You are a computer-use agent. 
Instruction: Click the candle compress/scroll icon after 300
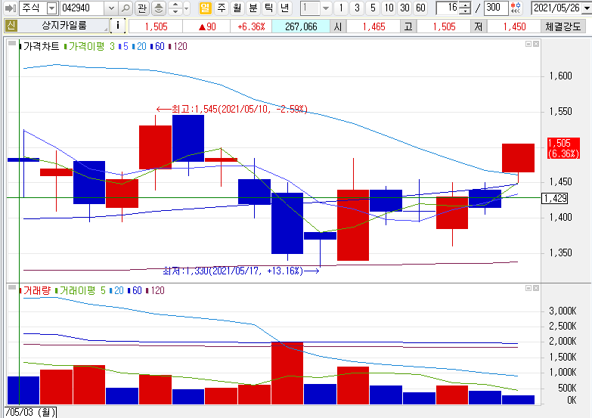tap(516, 8)
